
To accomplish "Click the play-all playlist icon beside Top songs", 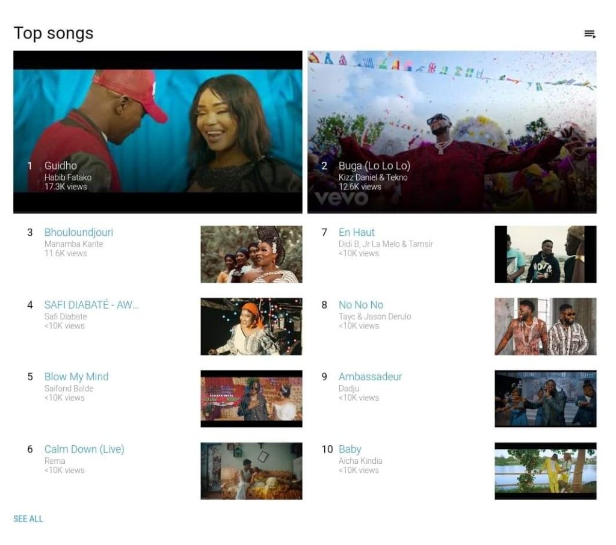I will pyautogui.click(x=590, y=34).
